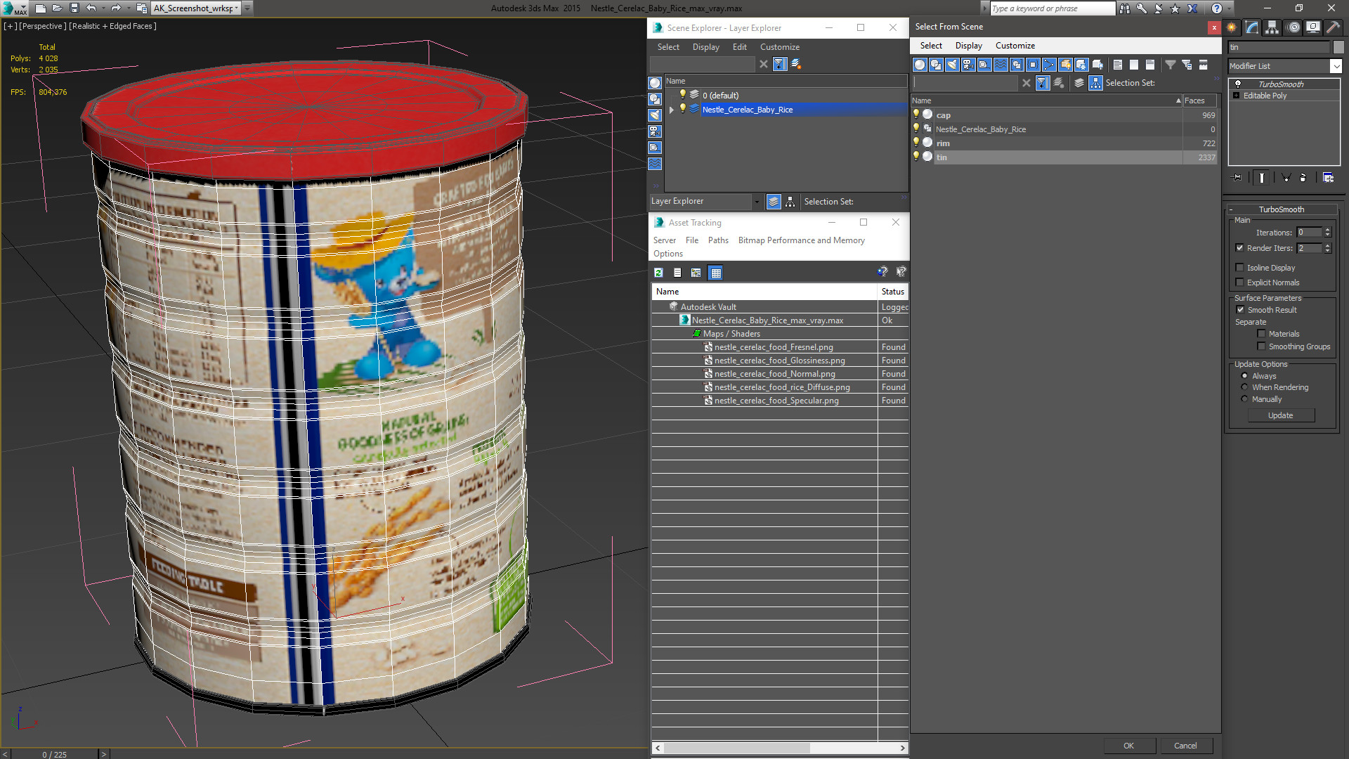Click Sort by Hierarchy icon in Scene Explorer footer

click(790, 202)
